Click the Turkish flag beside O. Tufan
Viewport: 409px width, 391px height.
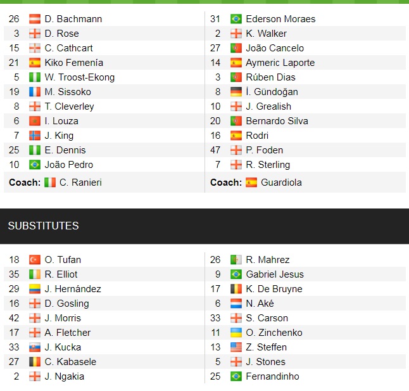[x=35, y=260]
